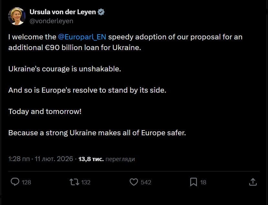Click the blue verified badge next to the name
This screenshot has width=268, height=205.
click(101, 12)
